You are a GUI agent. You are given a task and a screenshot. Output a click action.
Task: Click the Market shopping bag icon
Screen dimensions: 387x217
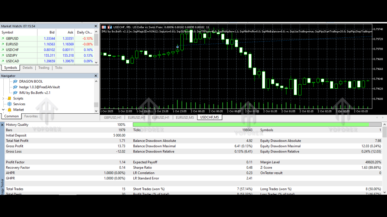9,110
